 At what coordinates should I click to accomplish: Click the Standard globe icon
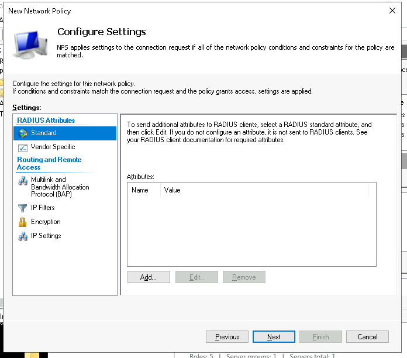coord(23,133)
